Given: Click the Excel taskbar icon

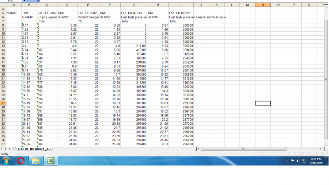Looking at the screenshot, I should pos(50,161).
